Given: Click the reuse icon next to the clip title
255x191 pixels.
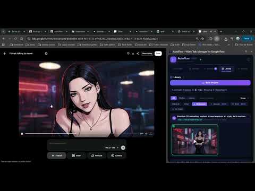Looking at the screenshot, I should (46, 54).
